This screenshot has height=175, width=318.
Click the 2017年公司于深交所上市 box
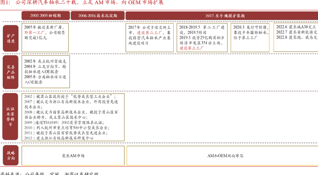[150, 36]
